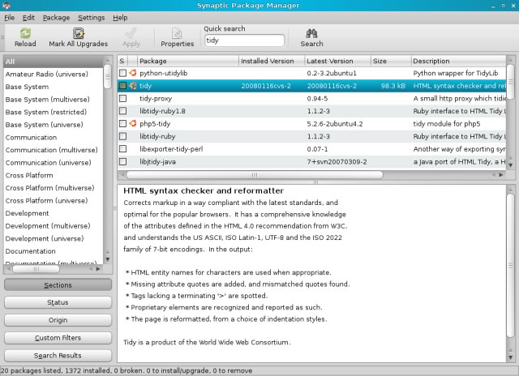Click Ubuntu logo beside php5-tidy

click(x=132, y=123)
